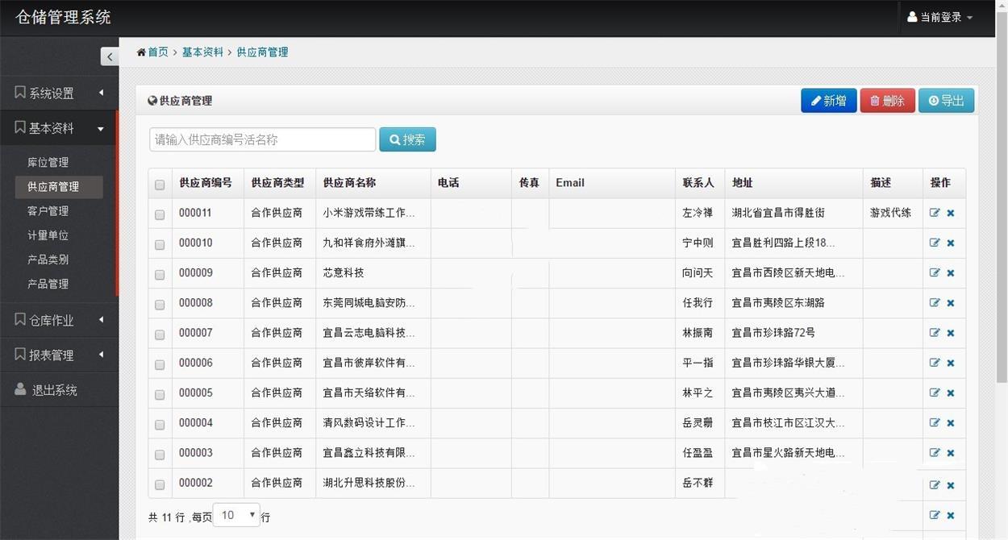Open the rows-per-page dropdown showing 10
The height and width of the screenshot is (540, 1008).
[236, 516]
